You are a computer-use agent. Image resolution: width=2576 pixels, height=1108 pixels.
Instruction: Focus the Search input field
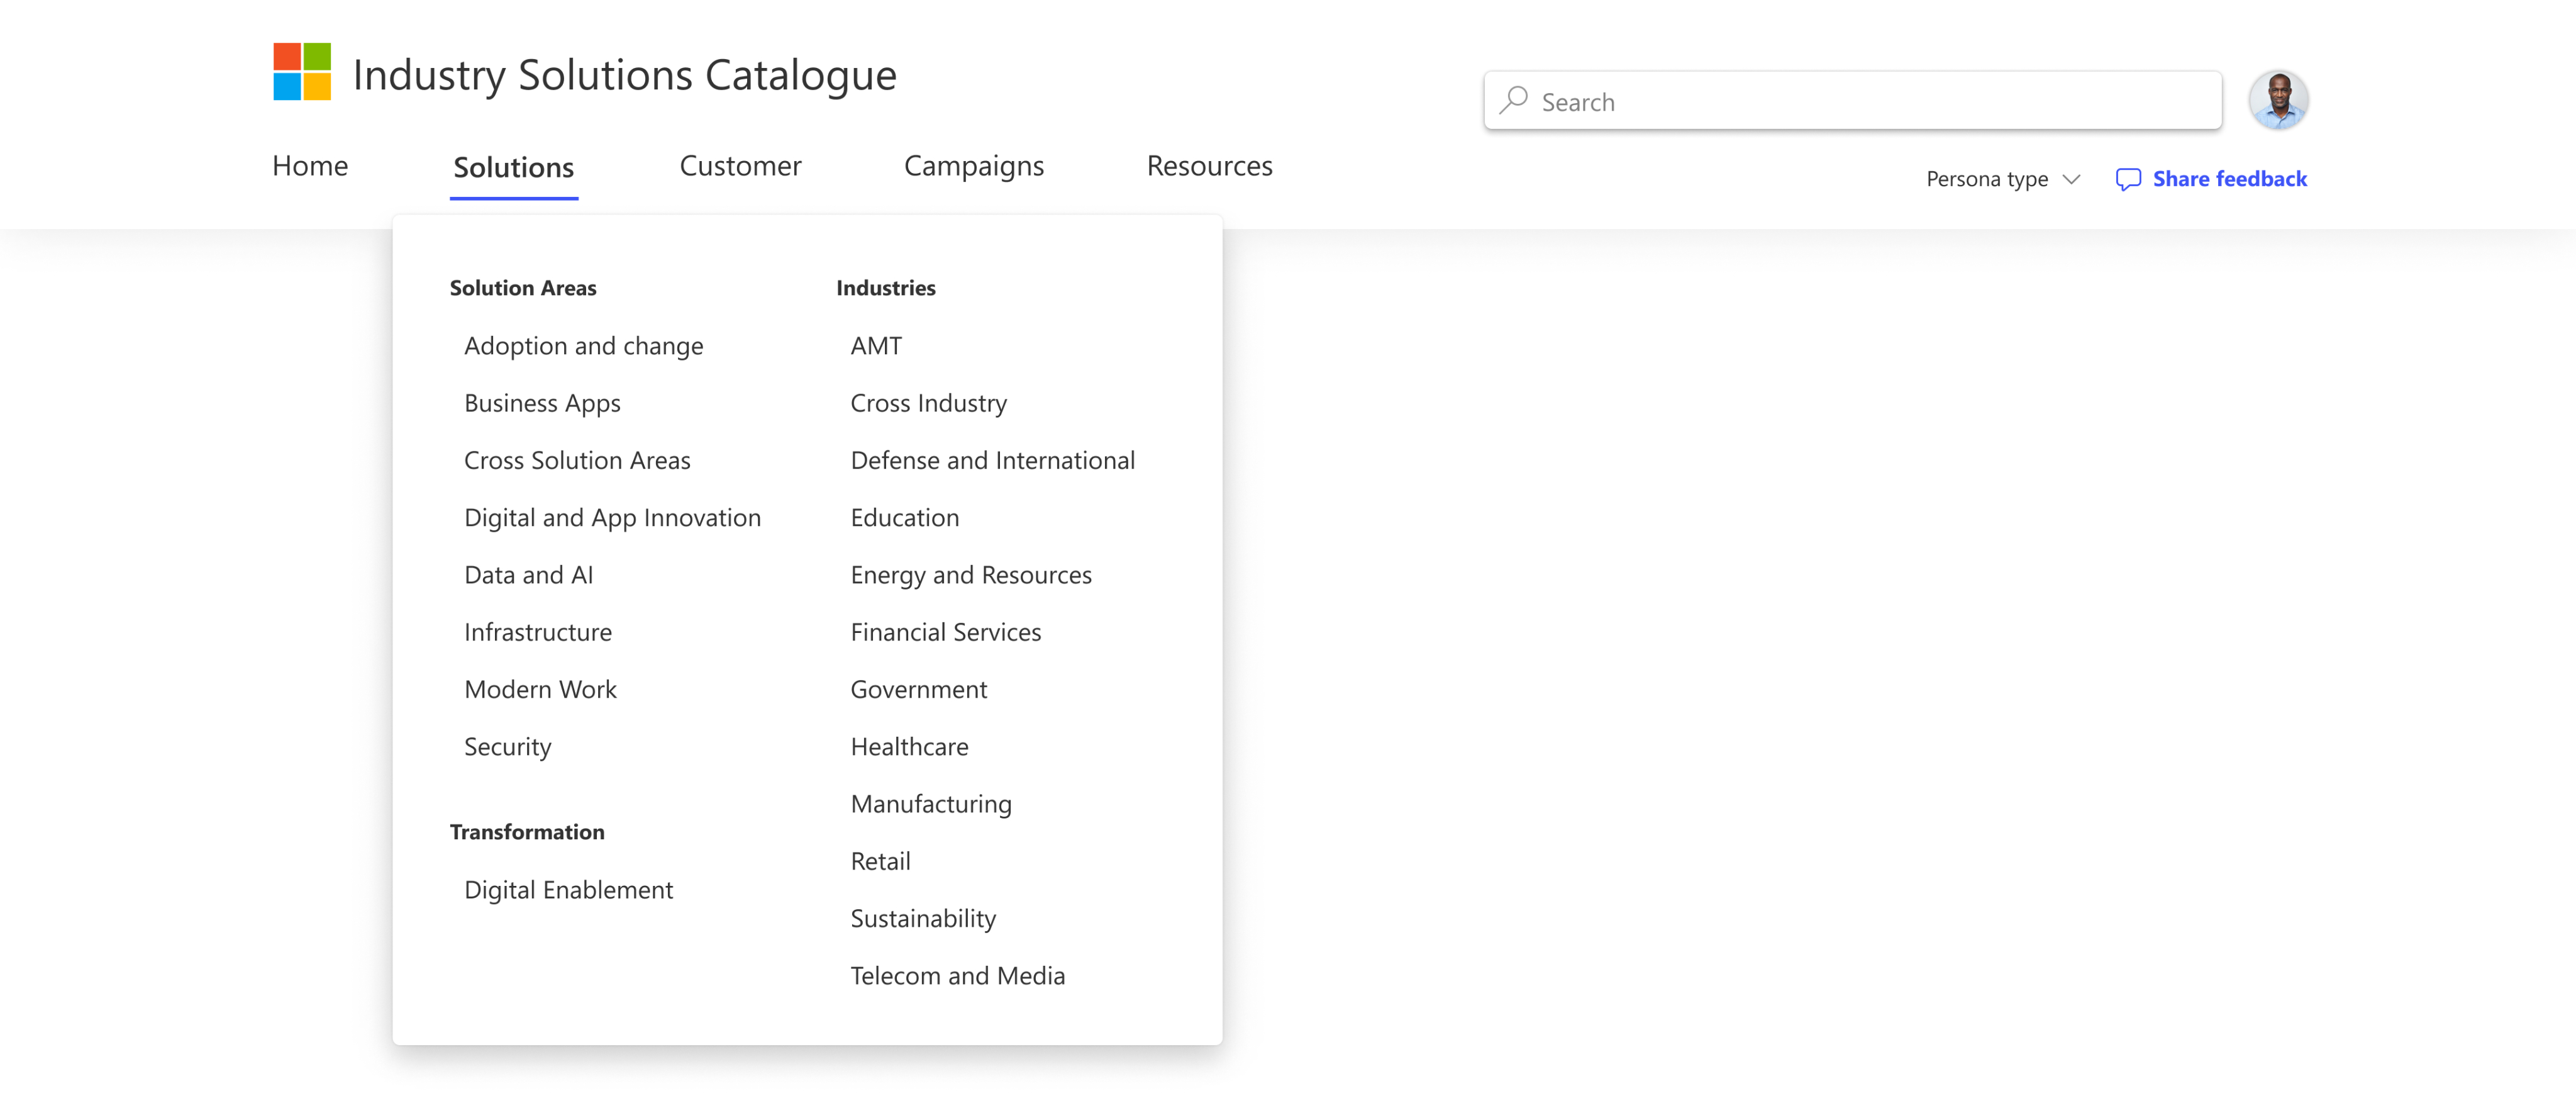pos(1852,101)
